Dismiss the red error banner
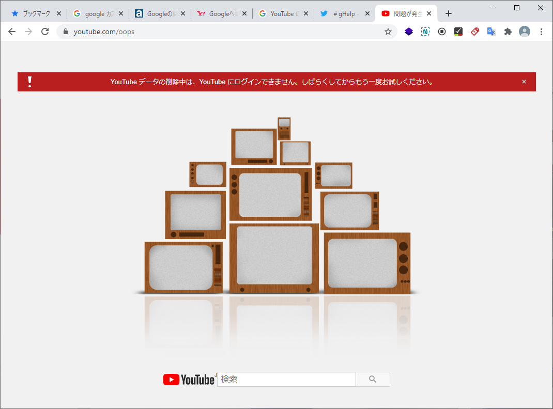The height and width of the screenshot is (409, 553). [524, 82]
